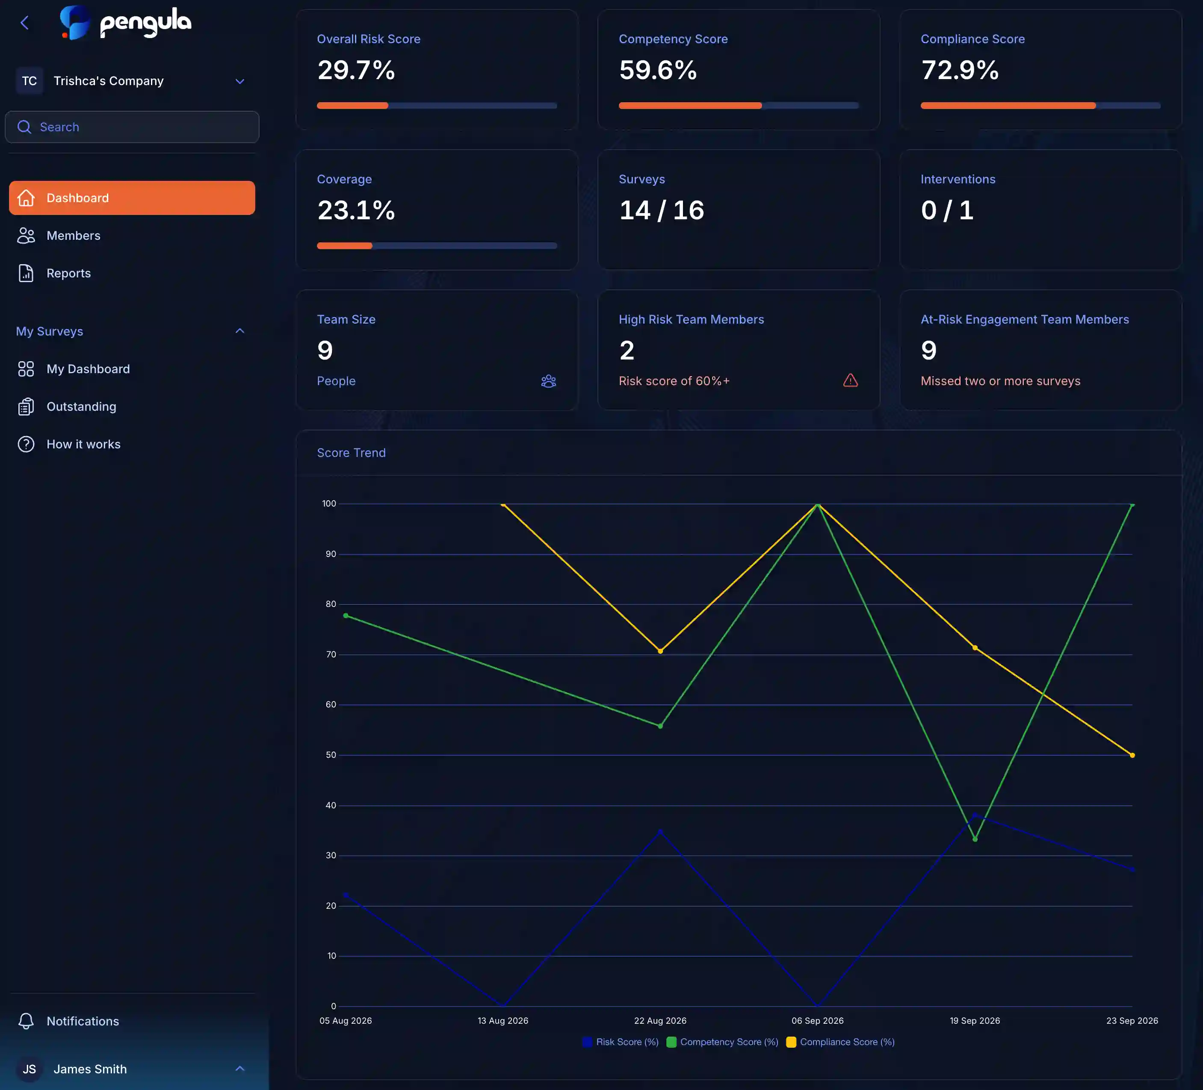Click the Search input field
The height and width of the screenshot is (1090, 1203).
coord(132,127)
